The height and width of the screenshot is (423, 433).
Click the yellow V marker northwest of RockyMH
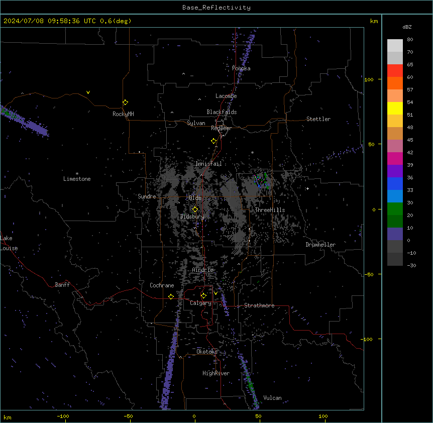coord(88,92)
